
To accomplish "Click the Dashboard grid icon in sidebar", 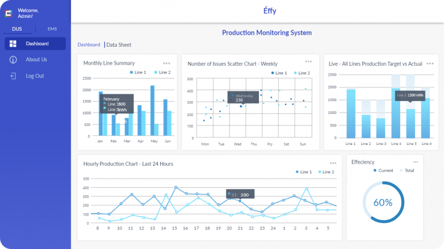I will 13,44.
